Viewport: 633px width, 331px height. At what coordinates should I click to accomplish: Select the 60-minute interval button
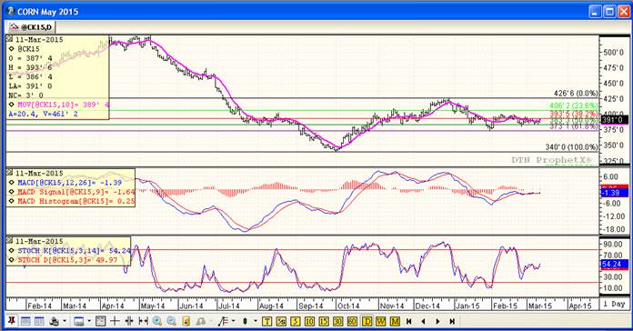tap(352, 321)
